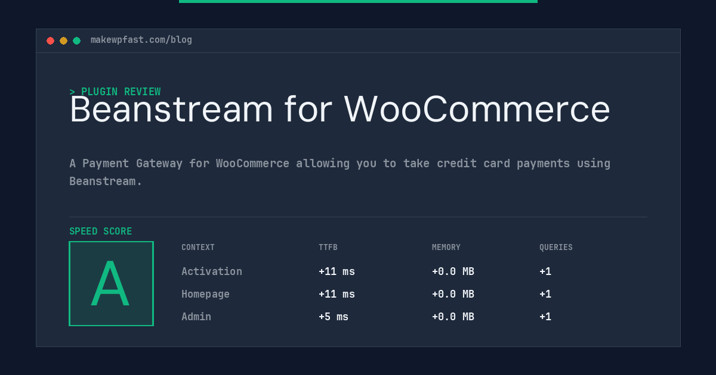Click the Payment Gateway description paragraph
This screenshot has height=375, width=716.
pyautogui.click(x=340, y=172)
